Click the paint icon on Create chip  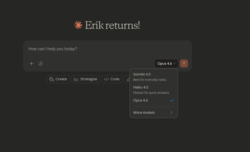coord(51,79)
